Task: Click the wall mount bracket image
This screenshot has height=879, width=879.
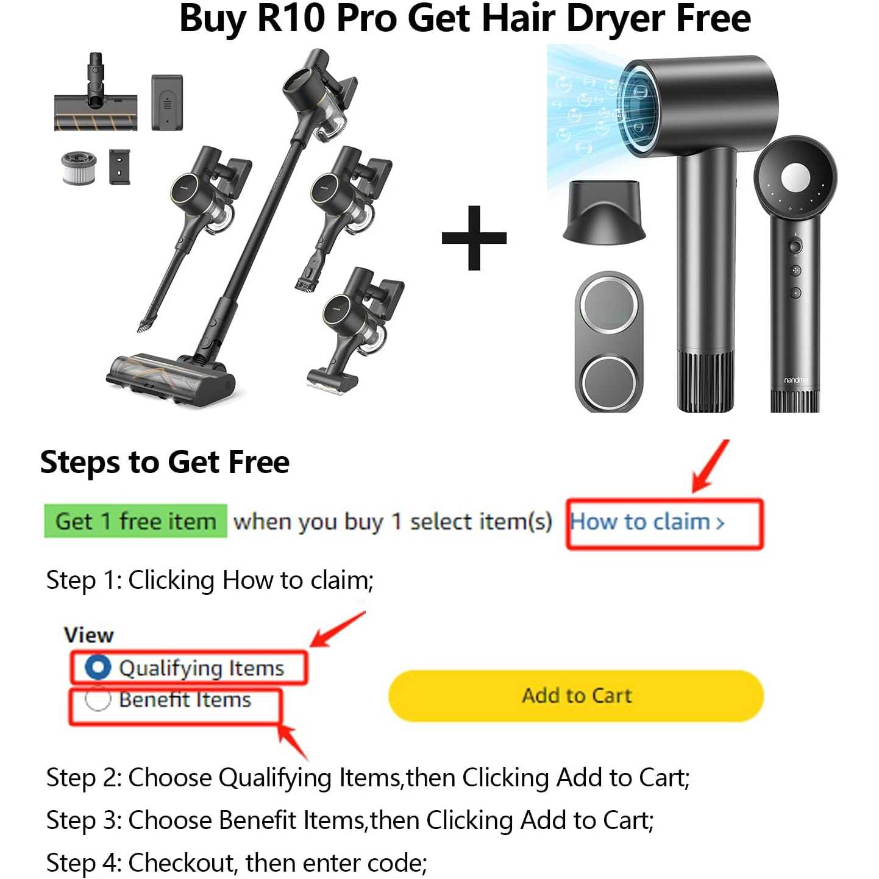Action: pos(119,166)
